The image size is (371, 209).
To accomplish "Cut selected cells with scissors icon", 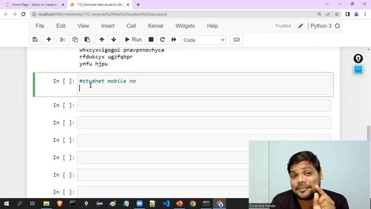I will pos(63,39).
